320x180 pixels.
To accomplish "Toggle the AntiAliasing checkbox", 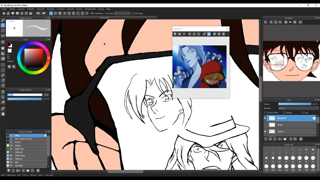I will [x=92, y=13].
